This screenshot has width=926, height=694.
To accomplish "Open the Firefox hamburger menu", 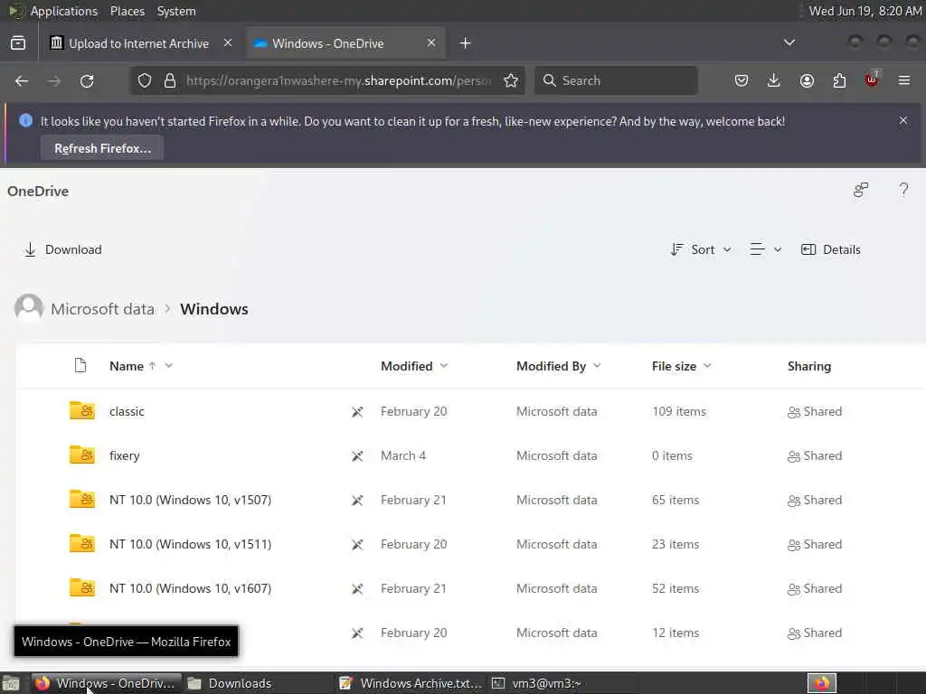I will coord(904,80).
